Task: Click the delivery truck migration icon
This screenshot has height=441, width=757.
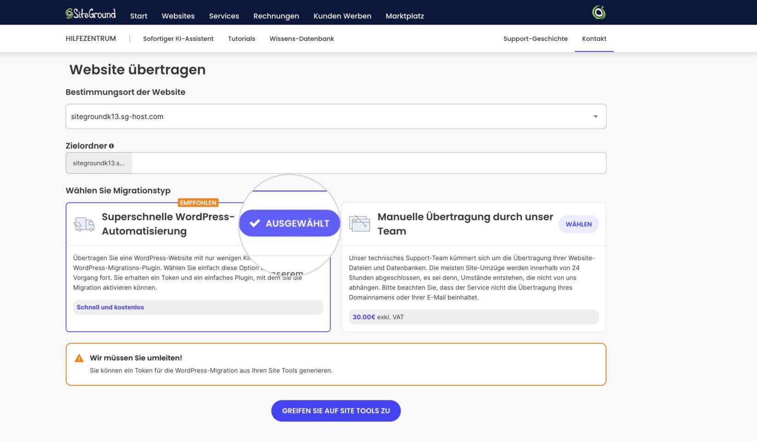Action: click(x=84, y=224)
